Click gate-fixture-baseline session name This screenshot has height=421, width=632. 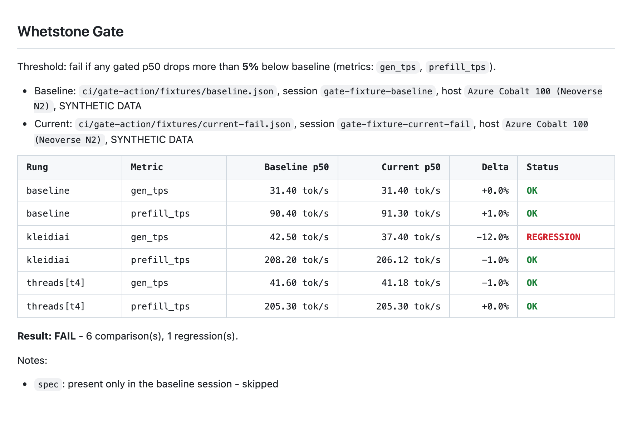(x=378, y=91)
